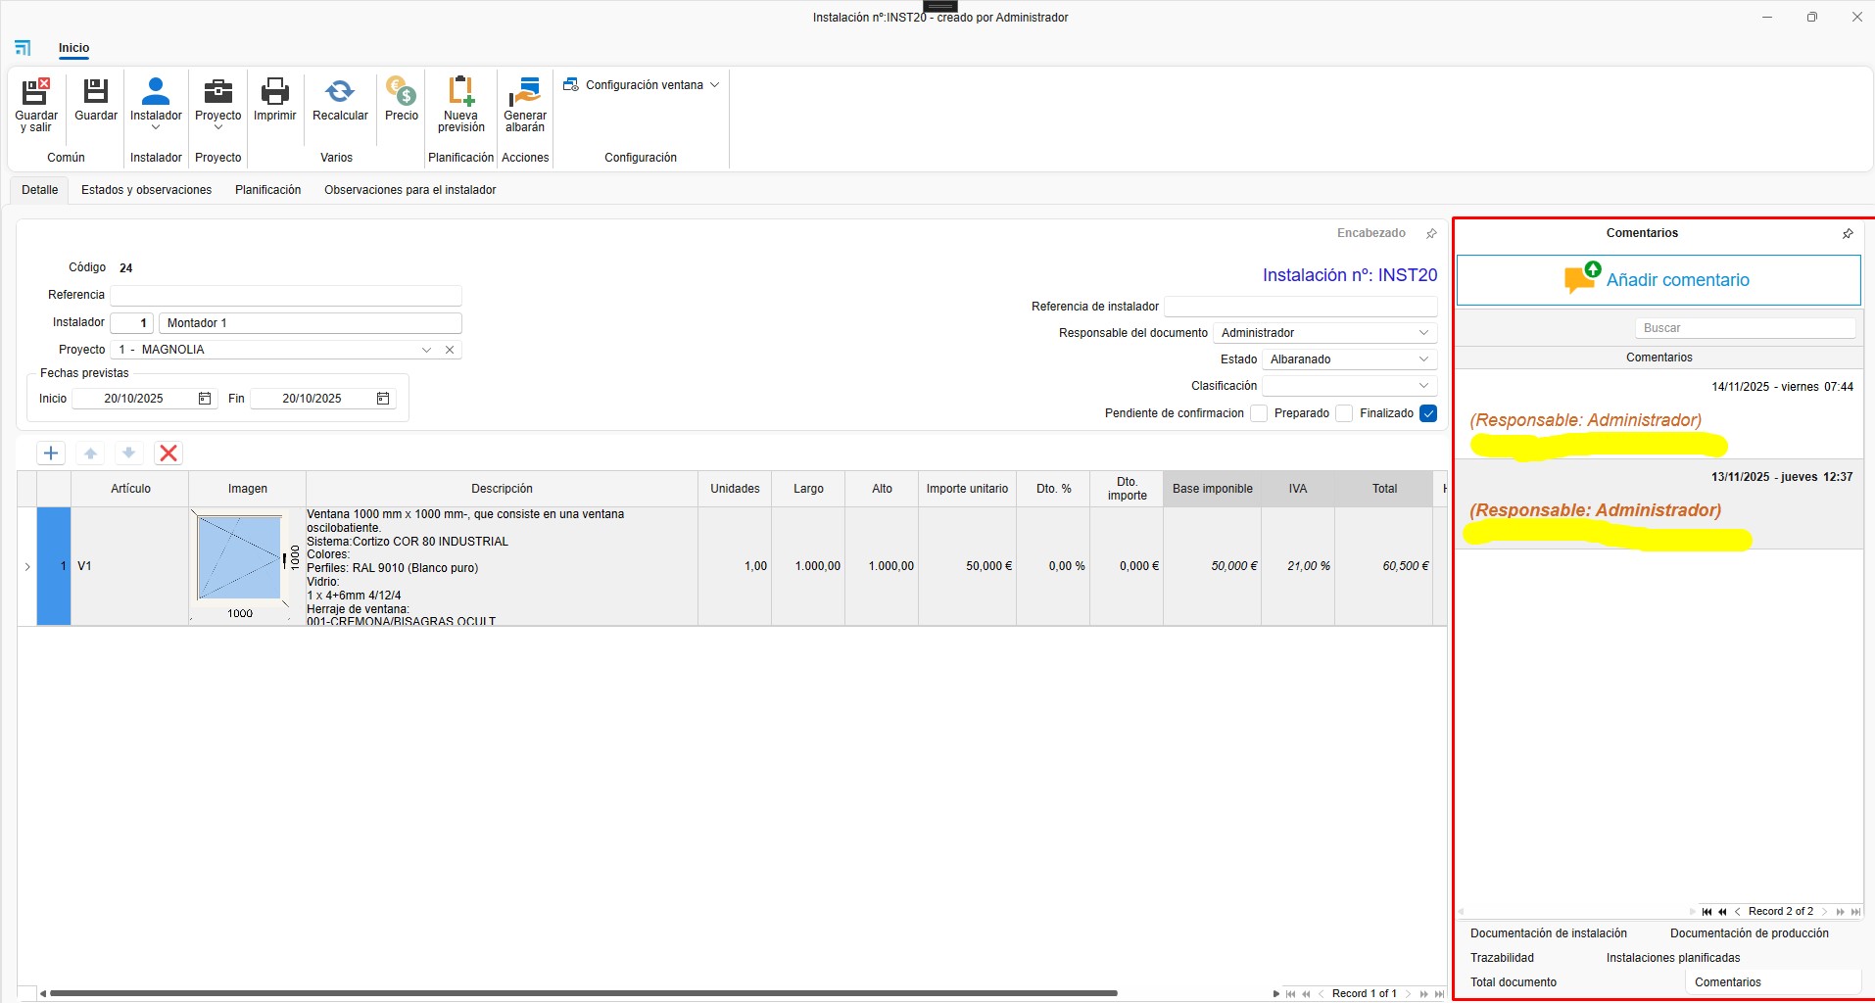Image resolution: width=1875 pixels, height=1003 pixels.
Task: Click the Recalcular refresh icon
Action: pyautogui.click(x=340, y=93)
